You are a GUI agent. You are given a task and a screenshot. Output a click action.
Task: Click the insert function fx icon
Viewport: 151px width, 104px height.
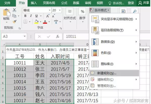[x=58, y=37]
